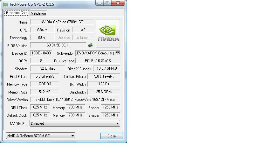Open the NVIDIA GeForce 8700M GT card selector
Viewport: 267px width, 167px height.
click(41, 136)
